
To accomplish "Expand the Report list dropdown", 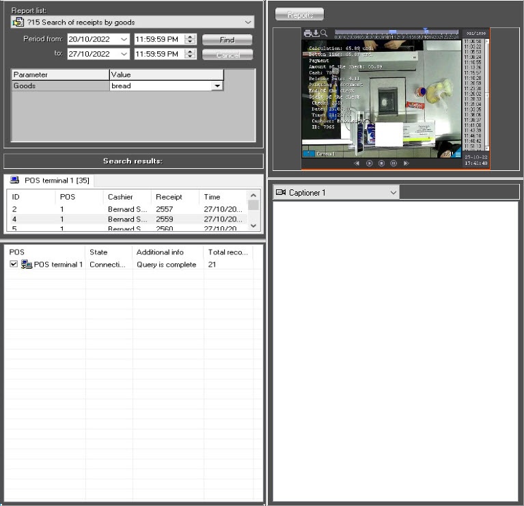I will click(x=247, y=23).
